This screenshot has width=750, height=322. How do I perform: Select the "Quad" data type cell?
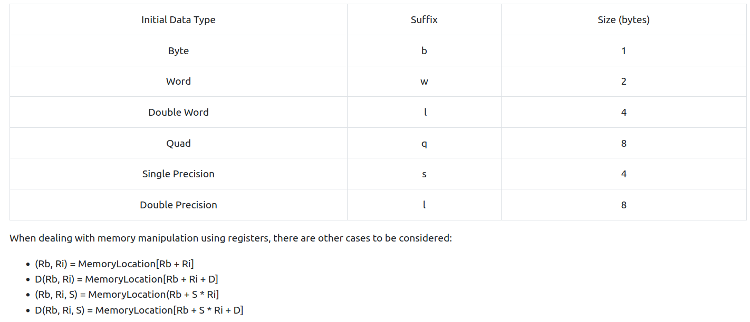click(x=178, y=143)
